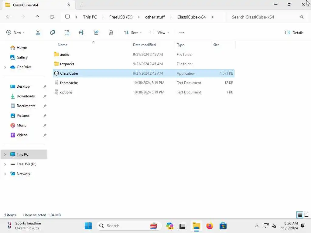Screen dimensions: 311x233
Task: Expand the FreeUSB (D:) tree node
Action: [5, 164]
